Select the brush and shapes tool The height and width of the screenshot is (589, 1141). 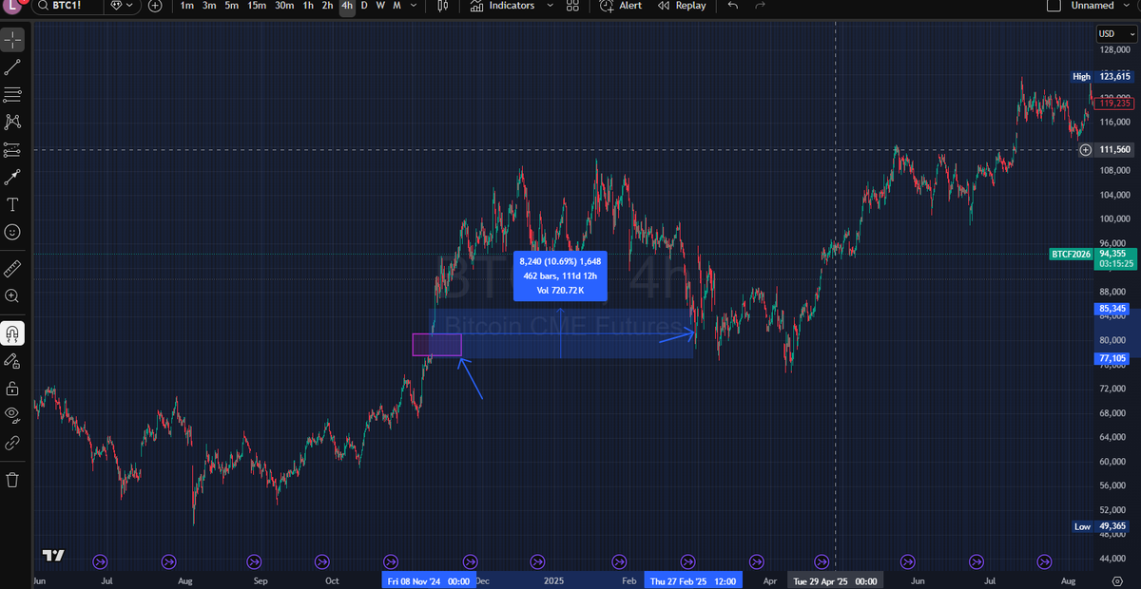pyautogui.click(x=12, y=177)
